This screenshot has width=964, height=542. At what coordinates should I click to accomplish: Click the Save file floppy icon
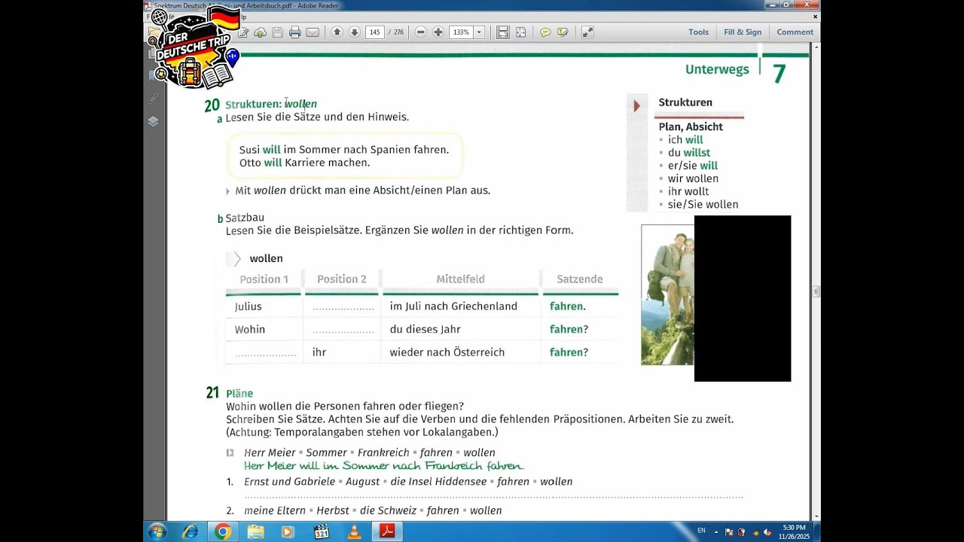[278, 32]
